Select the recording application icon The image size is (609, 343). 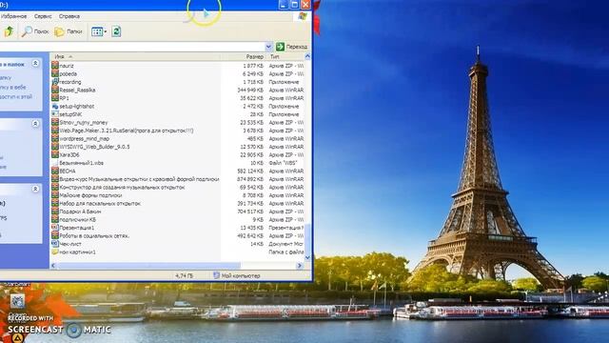coord(55,82)
